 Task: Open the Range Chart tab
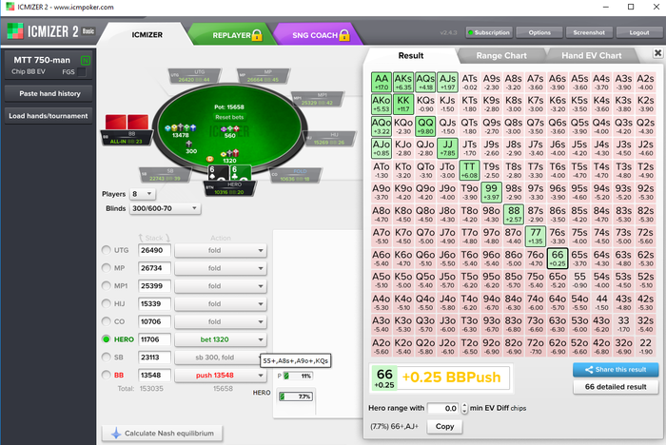click(501, 55)
